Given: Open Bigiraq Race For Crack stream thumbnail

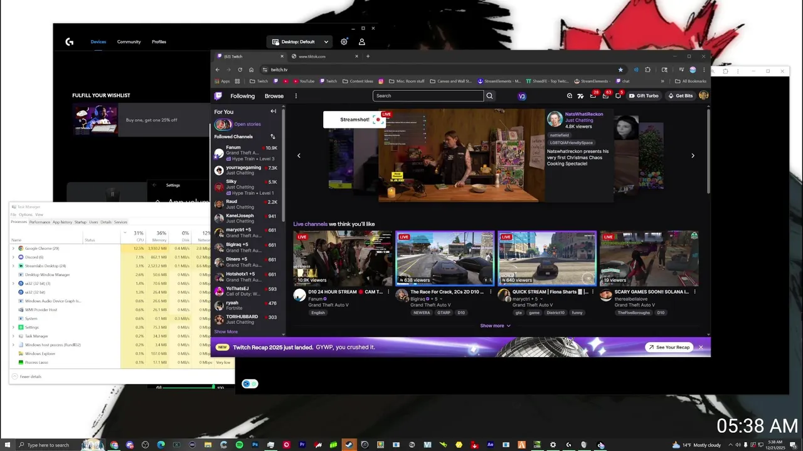Looking at the screenshot, I should tap(445, 259).
